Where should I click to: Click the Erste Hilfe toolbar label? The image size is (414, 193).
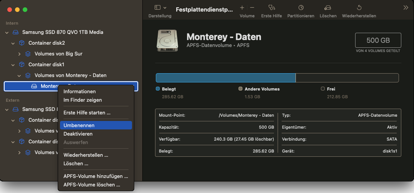point(271,16)
